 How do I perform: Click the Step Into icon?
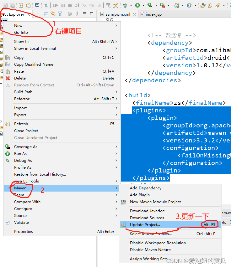tap(84, 5)
